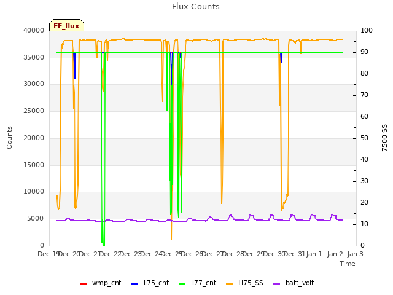This screenshot has height=295, width=393.
Task: Click the Dec 26 date tick
Action: click(x=192, y=254)
